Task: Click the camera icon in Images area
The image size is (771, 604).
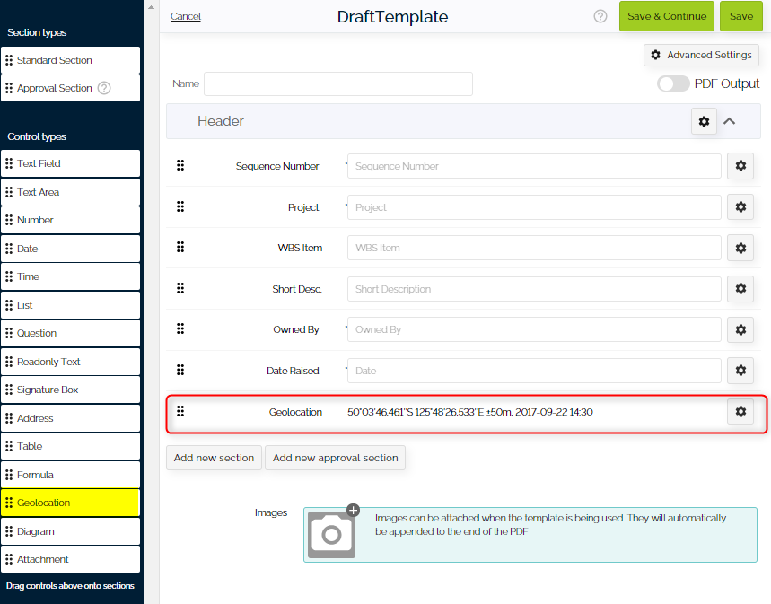Action: (x=332, y=534)
